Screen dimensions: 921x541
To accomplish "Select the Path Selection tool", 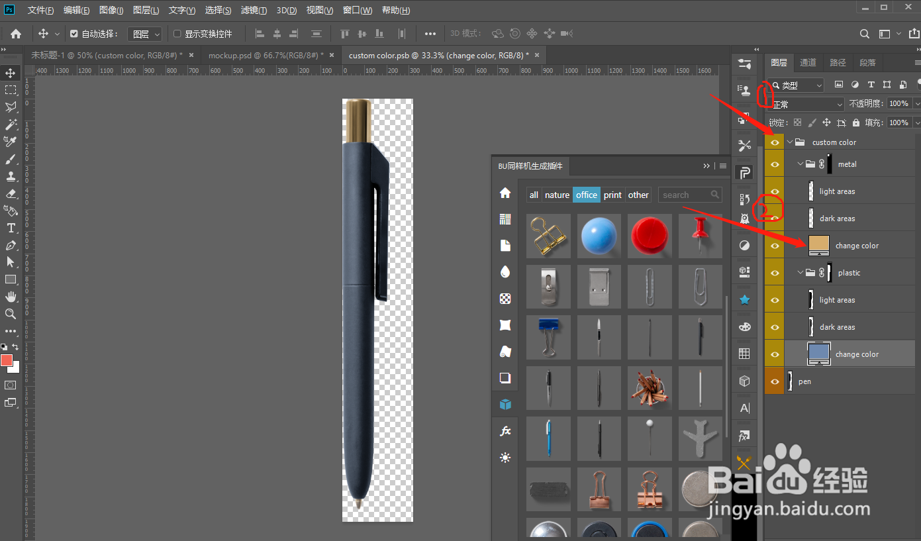I will tap(11, 262).
